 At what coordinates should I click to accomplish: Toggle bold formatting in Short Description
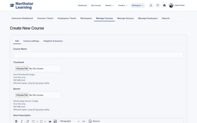pos(16,121)
